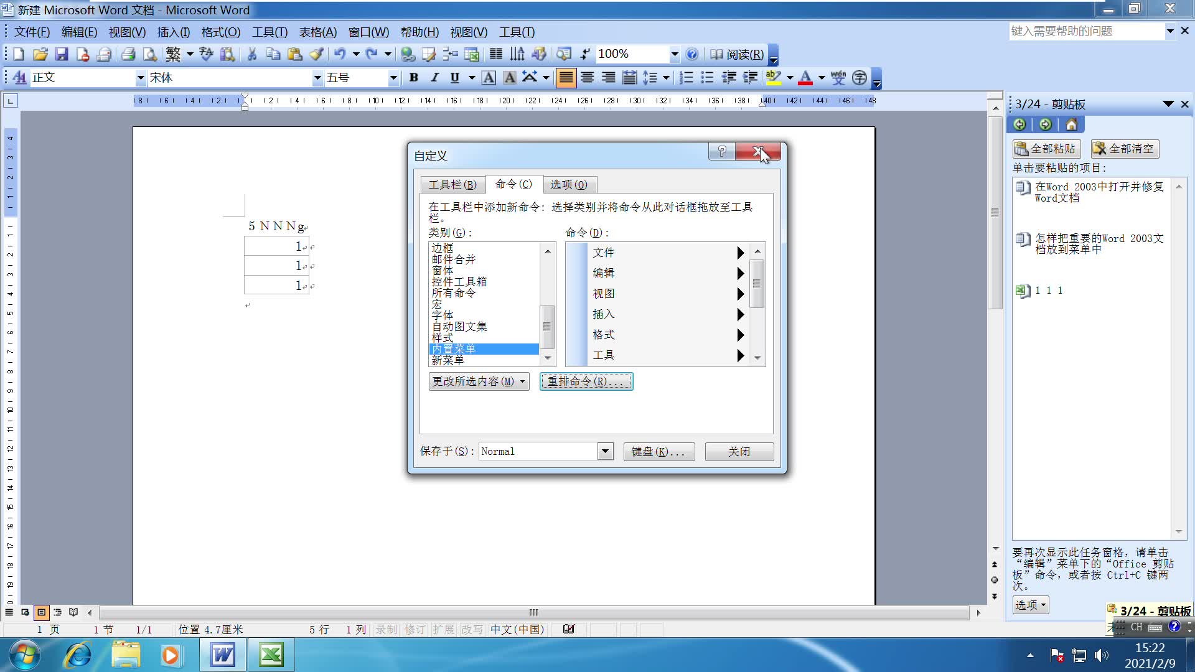The image size is (1195, 672).
Task: Click the 关闭 button in 自定义
Action: click(738, 450)
